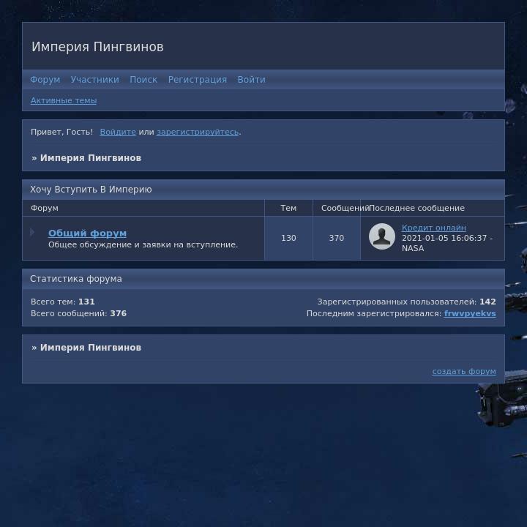Open the Участники menu item
The image size is (527, 527).
pos(94,80)
